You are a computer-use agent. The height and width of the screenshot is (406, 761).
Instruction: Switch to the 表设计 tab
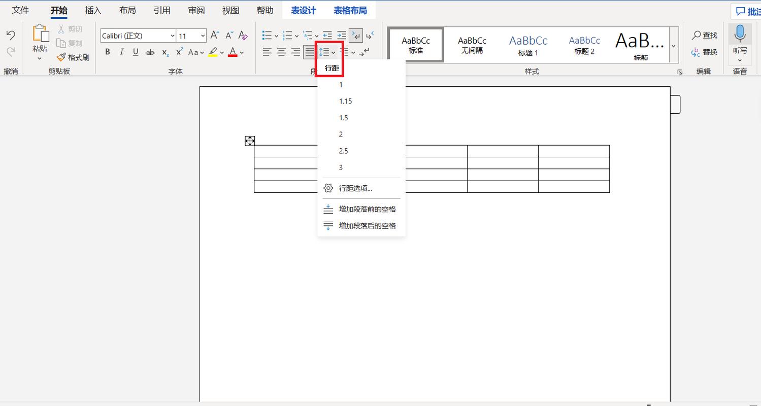tap(304, 10)
